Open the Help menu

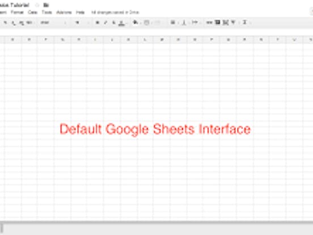point(81,12)
